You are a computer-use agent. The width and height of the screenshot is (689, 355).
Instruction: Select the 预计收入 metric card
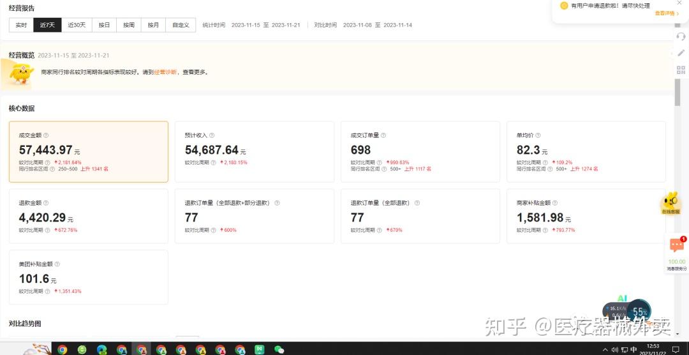pos(255,152)
